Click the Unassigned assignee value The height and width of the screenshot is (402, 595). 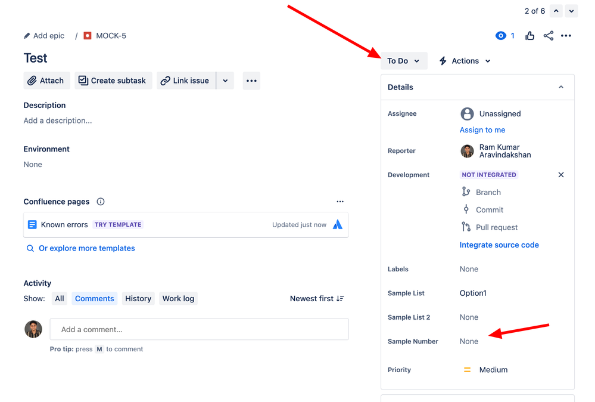[x=500, y=113]
